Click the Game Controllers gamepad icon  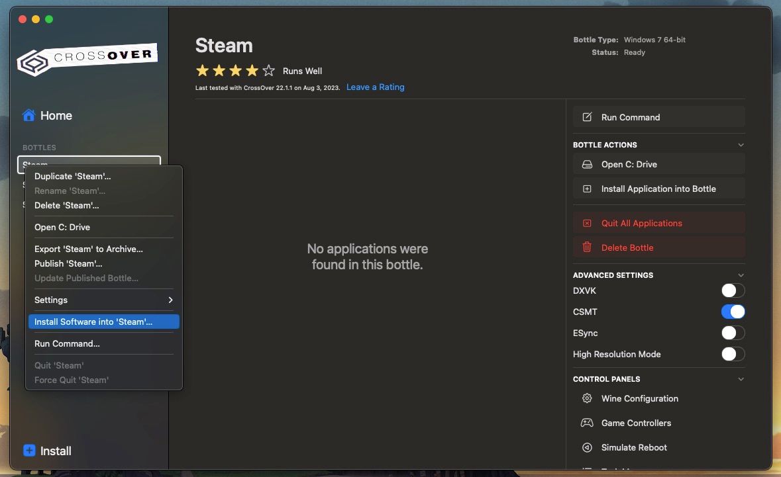(x=588, y=423)
